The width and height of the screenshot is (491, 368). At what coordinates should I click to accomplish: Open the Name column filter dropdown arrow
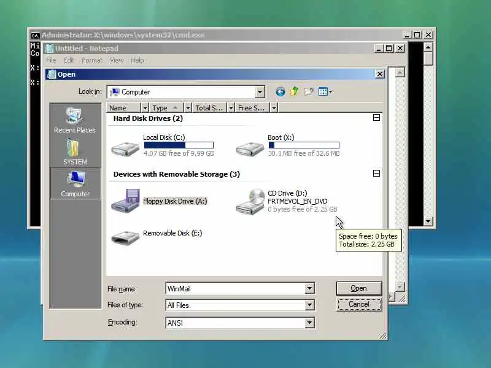pos(145,108)
